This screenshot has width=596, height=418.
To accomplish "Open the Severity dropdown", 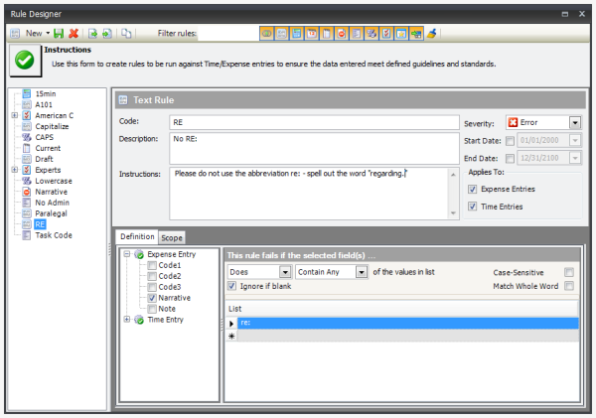I will coord(575,122).
